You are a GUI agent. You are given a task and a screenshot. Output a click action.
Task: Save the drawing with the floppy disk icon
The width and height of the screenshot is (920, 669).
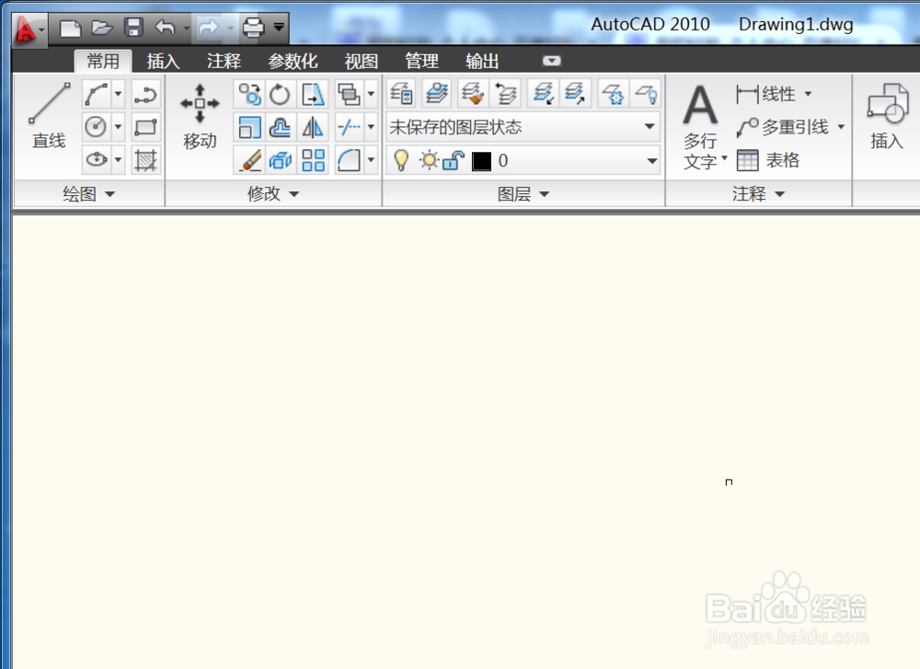click(133, 28)
